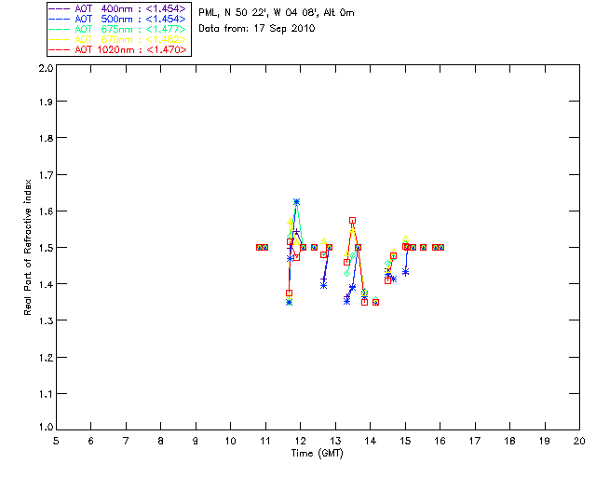Click the x-axis label 19
The width and height of the screenshot is (596, 477).
point(545,441)
